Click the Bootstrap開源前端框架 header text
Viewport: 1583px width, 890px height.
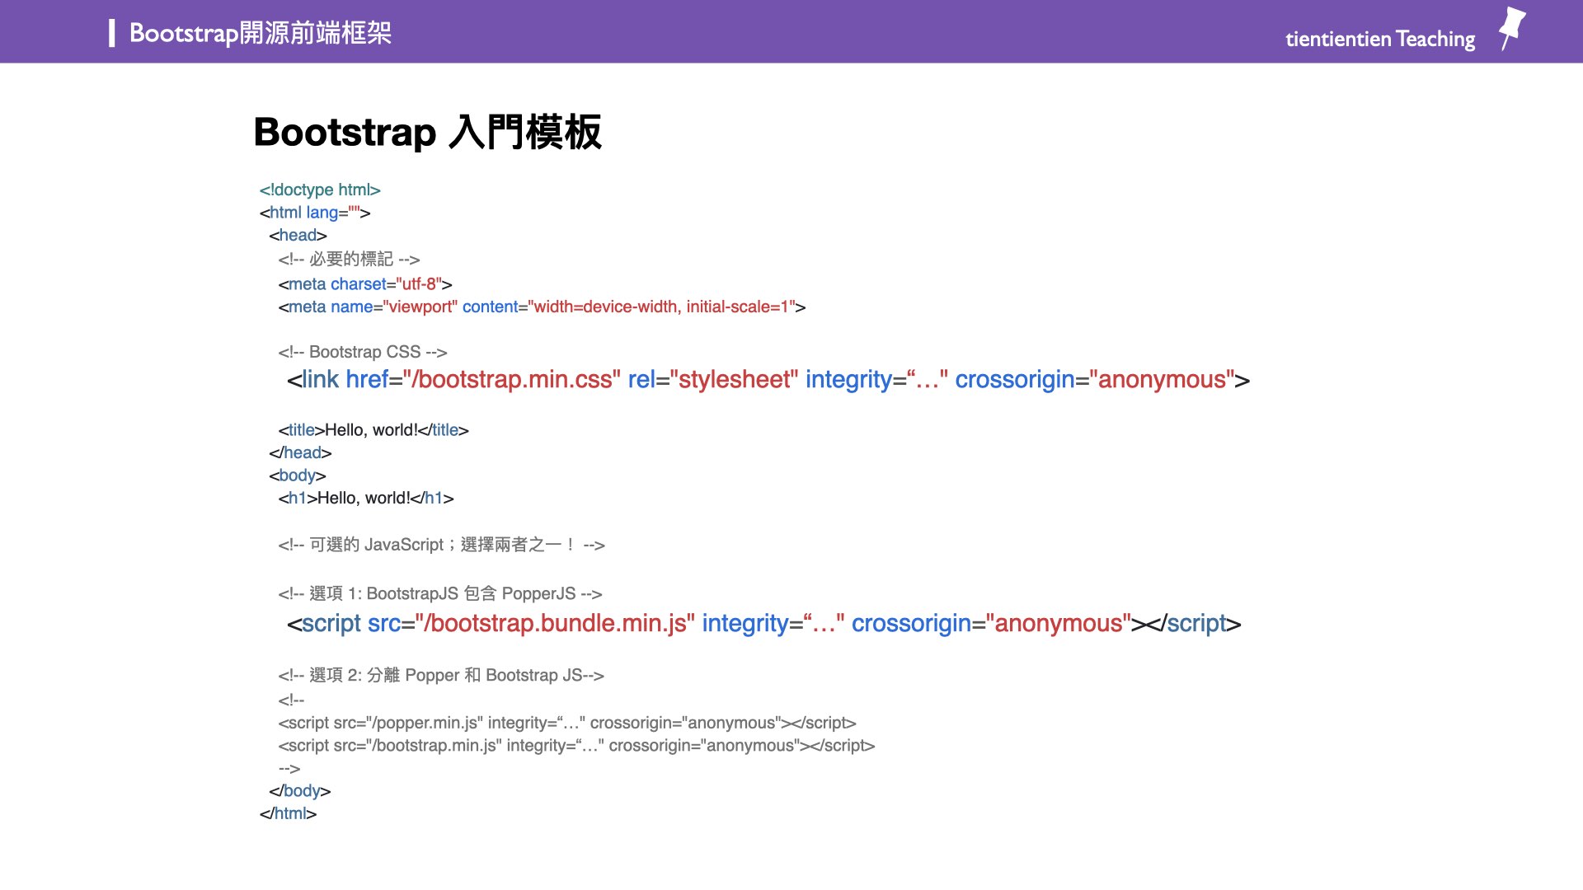click(261, 32)
